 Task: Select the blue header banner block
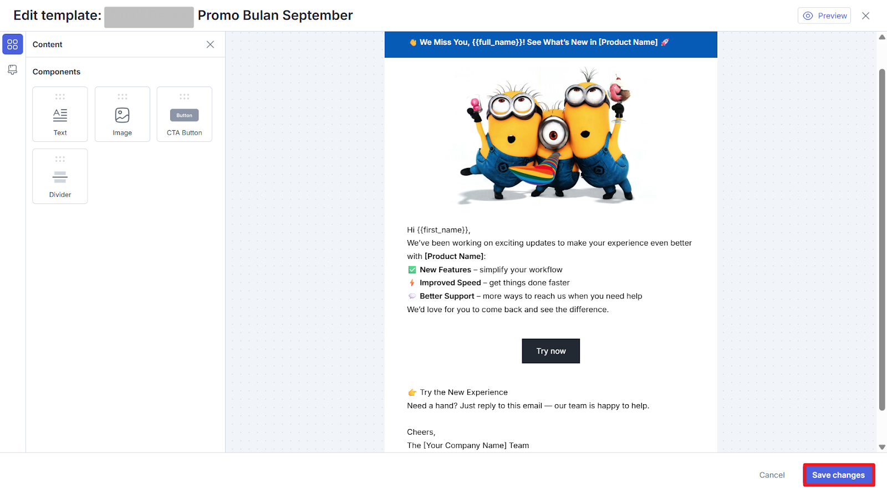tap(550, 44)
